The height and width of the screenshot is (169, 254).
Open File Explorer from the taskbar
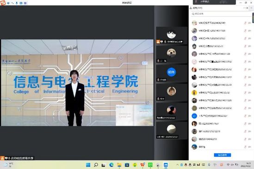click(x=119, y=165)
